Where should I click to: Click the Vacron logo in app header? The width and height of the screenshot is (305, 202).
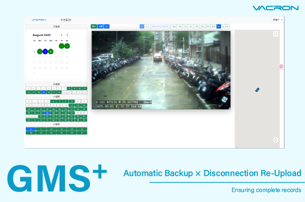38,20
